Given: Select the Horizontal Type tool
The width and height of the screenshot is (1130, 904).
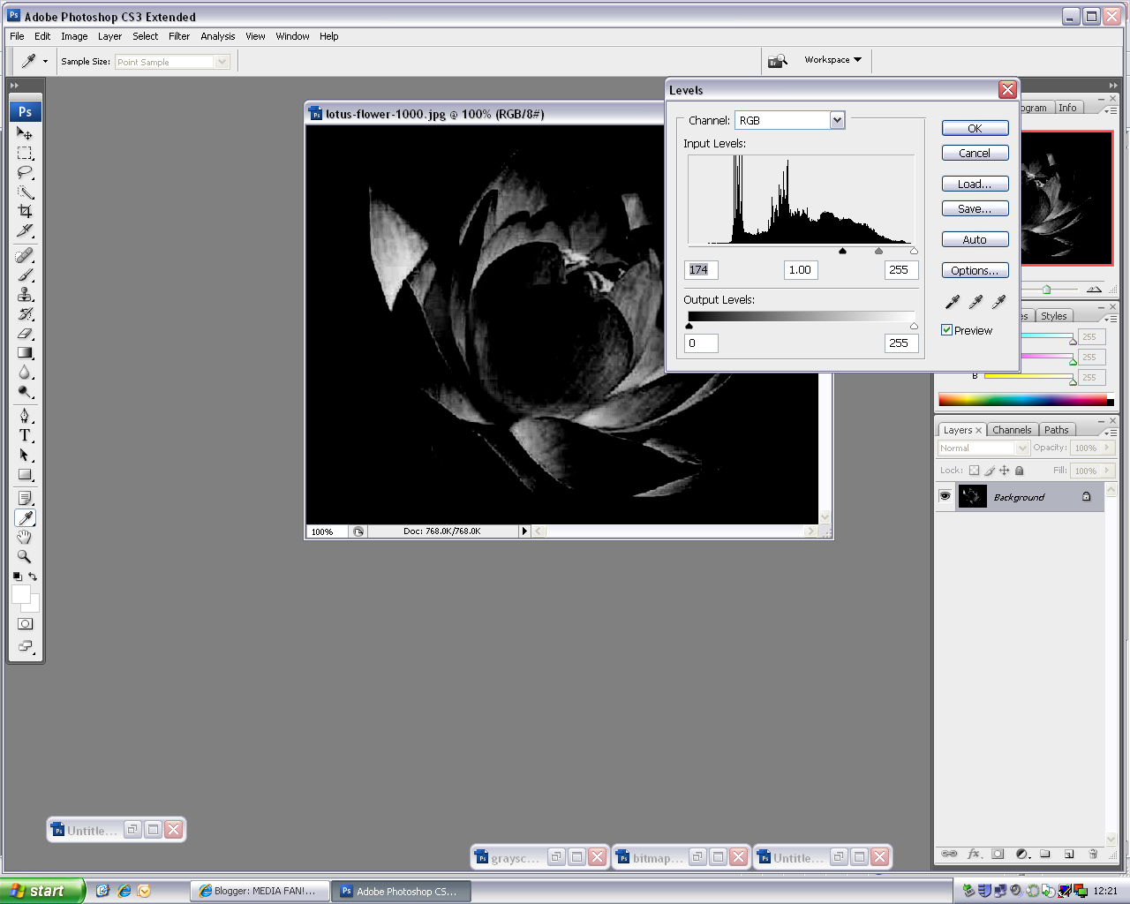Looking at the screenshot, I should coord(25,435).
